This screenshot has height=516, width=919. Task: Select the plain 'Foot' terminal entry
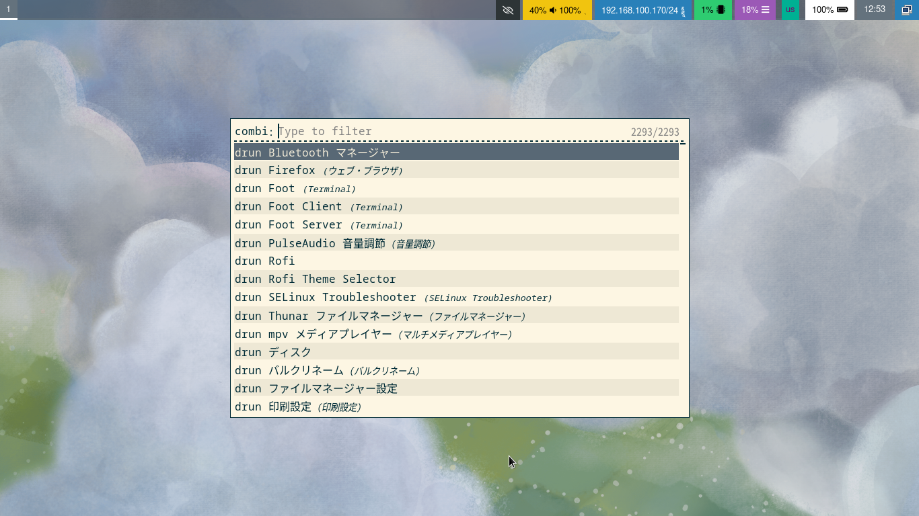pyautogui.click(x=456, y=189)
